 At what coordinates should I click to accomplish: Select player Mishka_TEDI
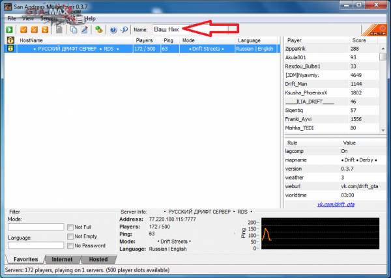[x=332, y=128]
